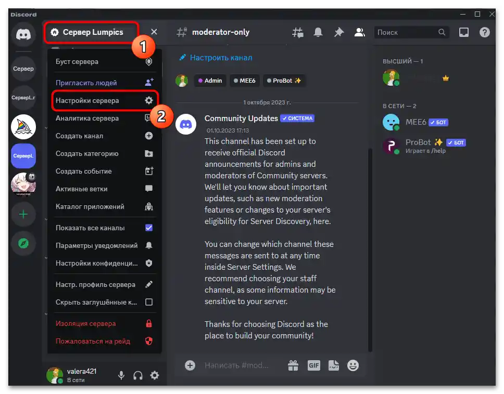The width and height of the screenshot is (504, 394).
Task: Click the ProBot role chip
Action: pyautogui.click(x=284, y=81)
